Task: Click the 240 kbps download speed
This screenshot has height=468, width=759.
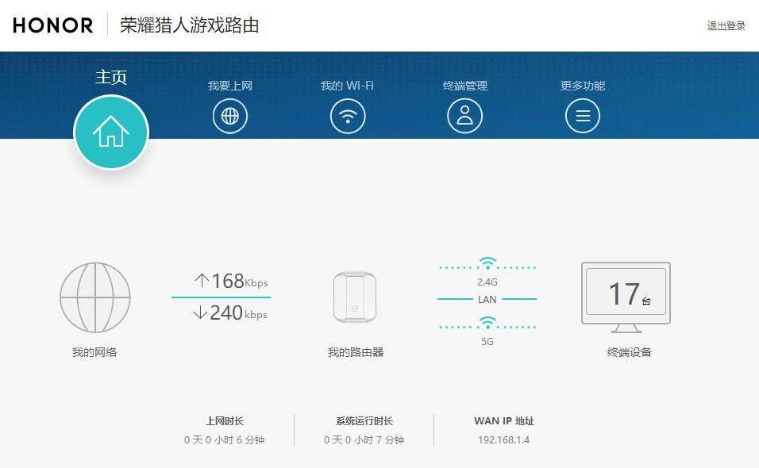Action: coord(238,313)
